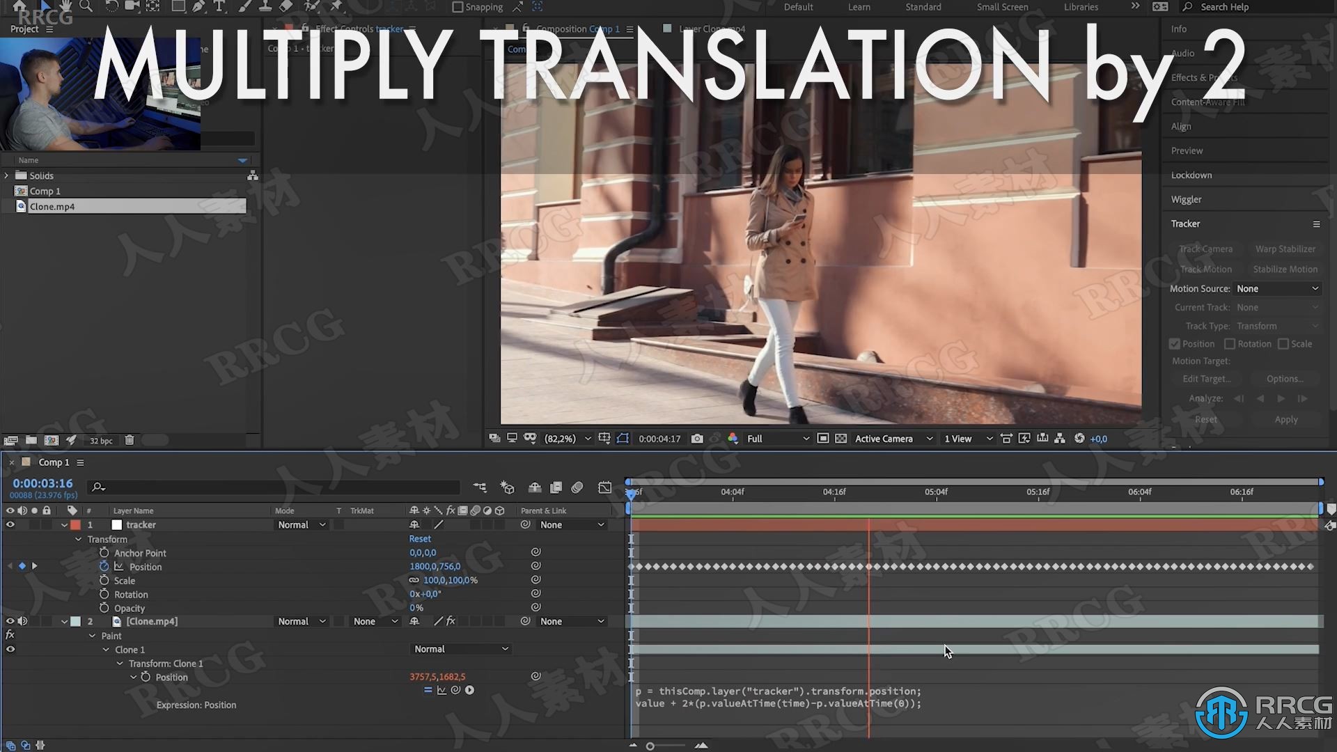Switch to the Standard workspace
The height and width of the screenshot is (752, 1337).
tap(923, 7)
